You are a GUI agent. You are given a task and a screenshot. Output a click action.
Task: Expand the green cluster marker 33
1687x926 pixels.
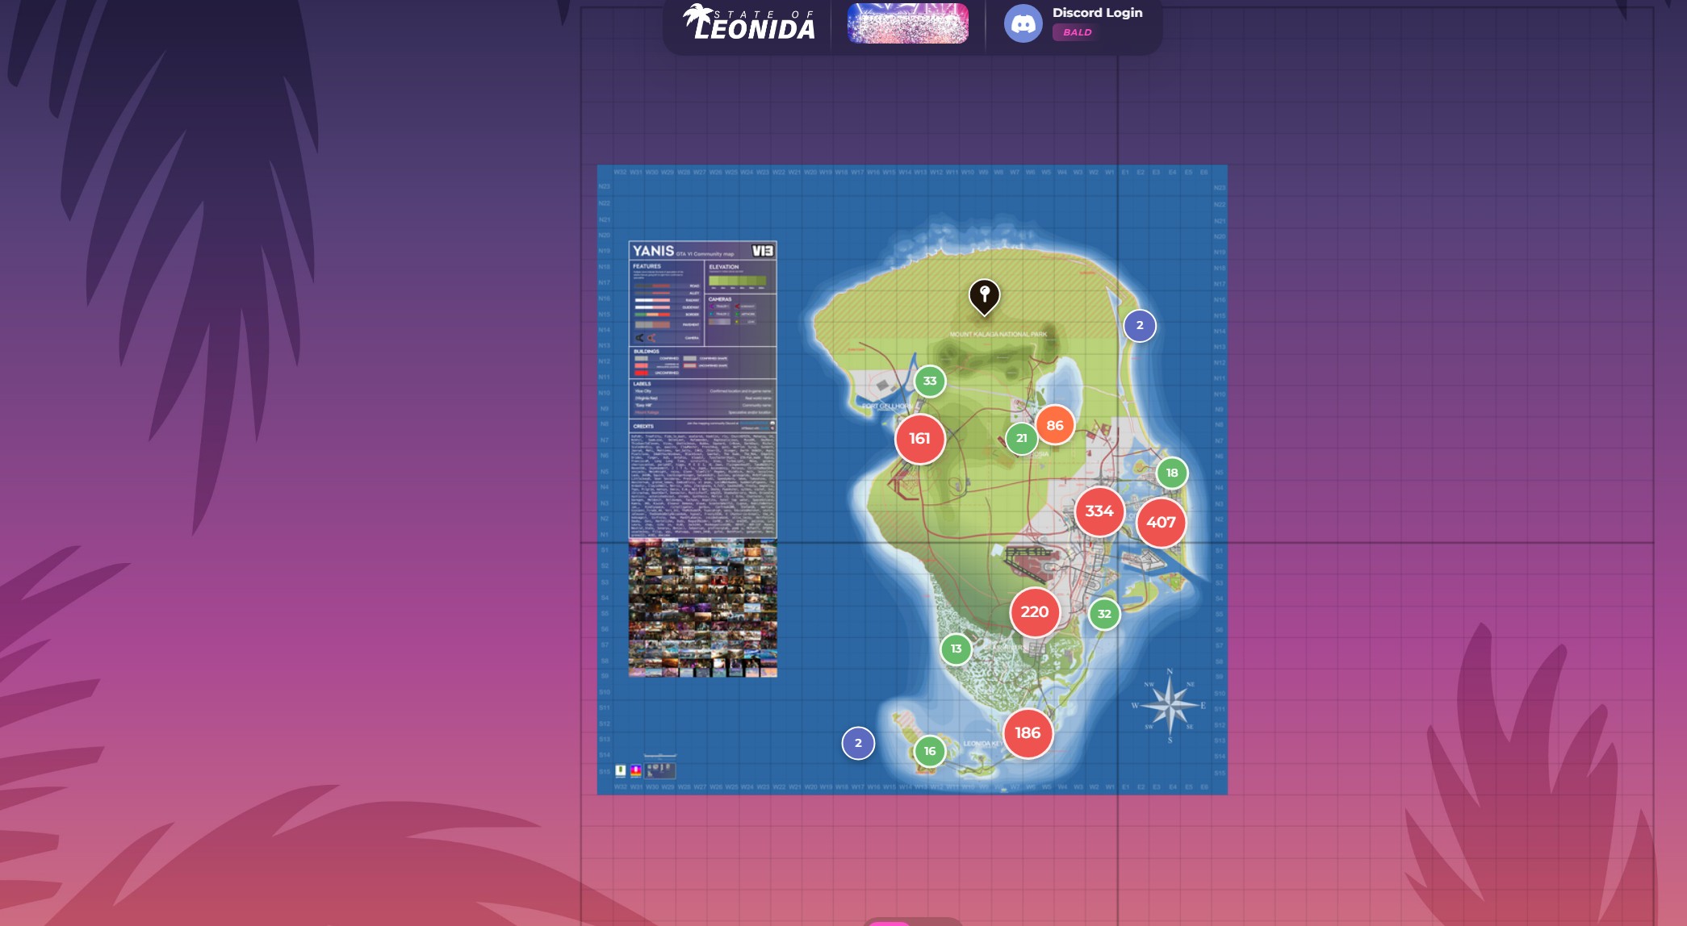tap(930, 382)
